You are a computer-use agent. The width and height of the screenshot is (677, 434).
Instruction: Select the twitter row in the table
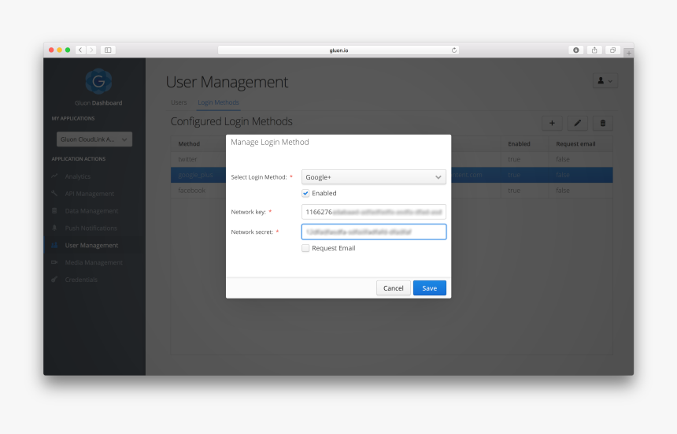pos(391,159)
